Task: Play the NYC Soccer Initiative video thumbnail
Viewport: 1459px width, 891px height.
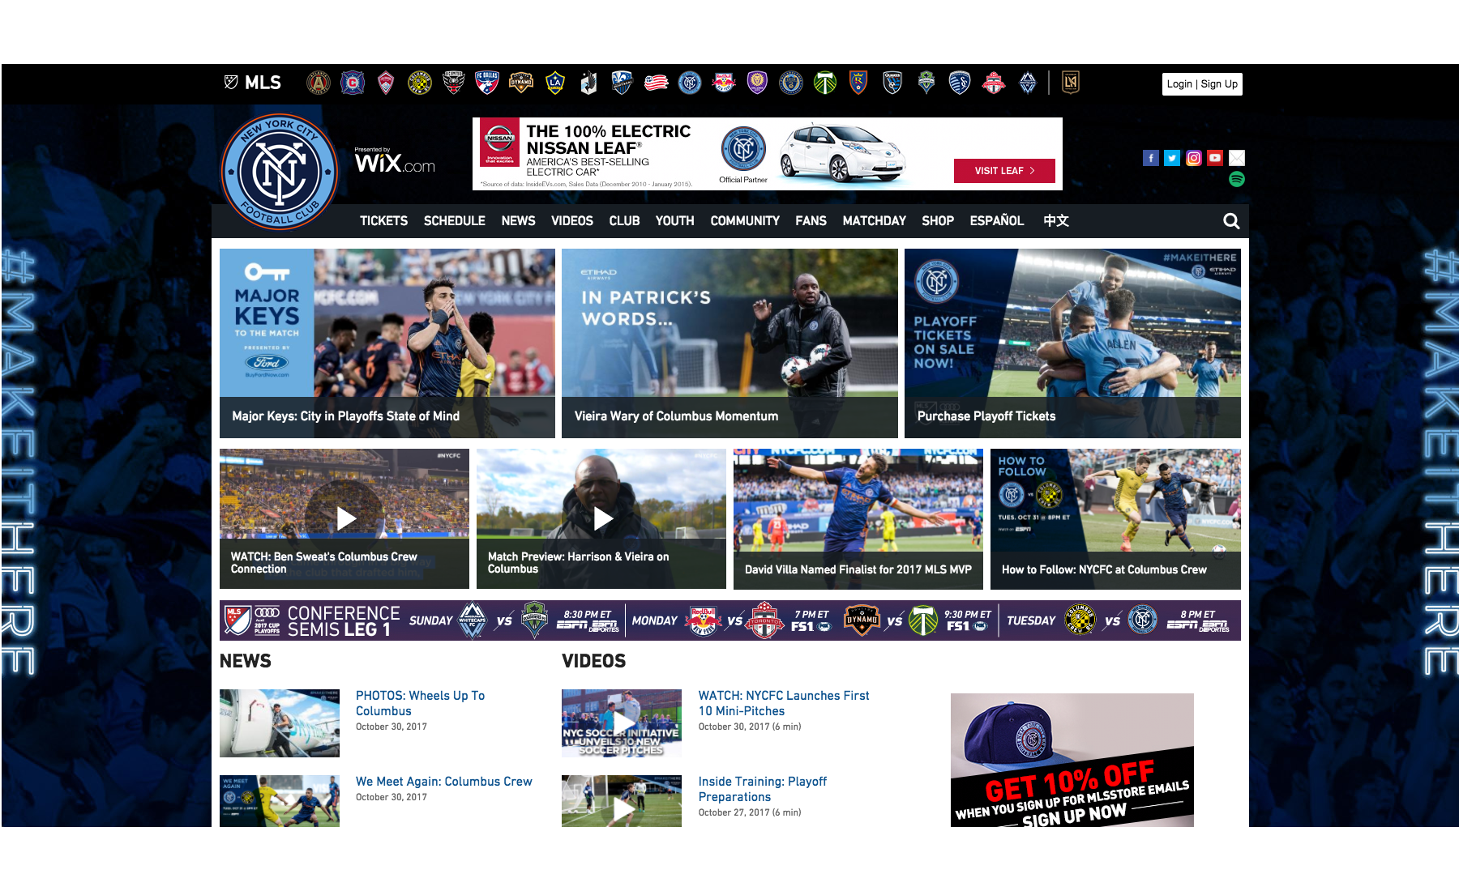Action: tap(622, 723)
